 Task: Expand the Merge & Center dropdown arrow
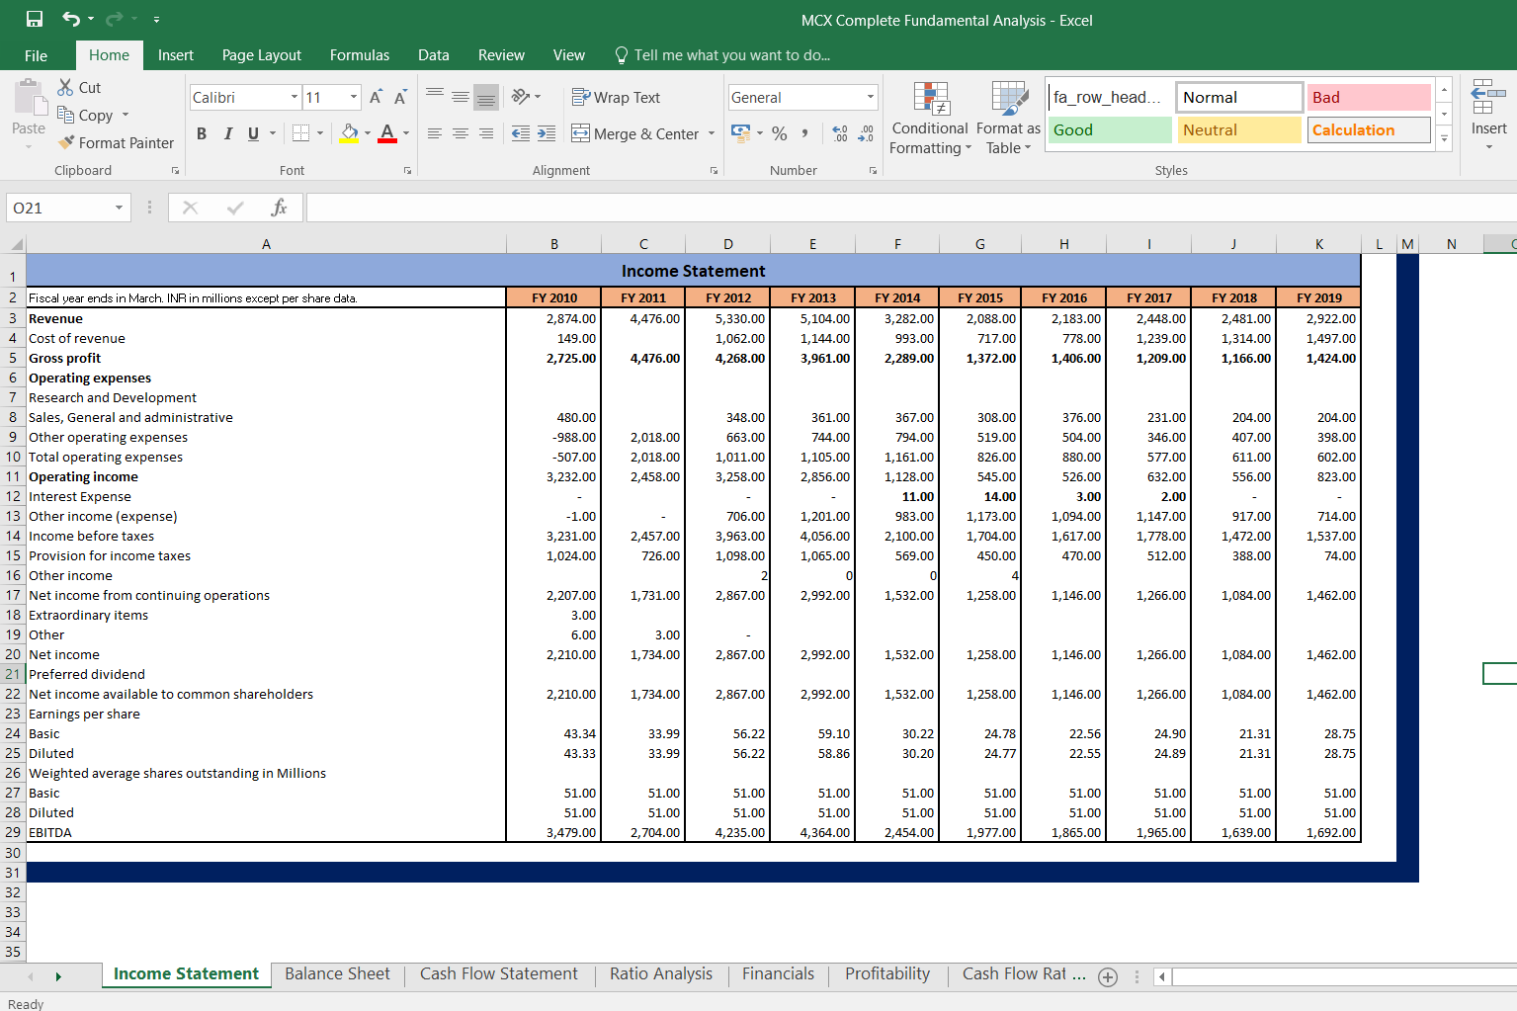tap(712, 133)
